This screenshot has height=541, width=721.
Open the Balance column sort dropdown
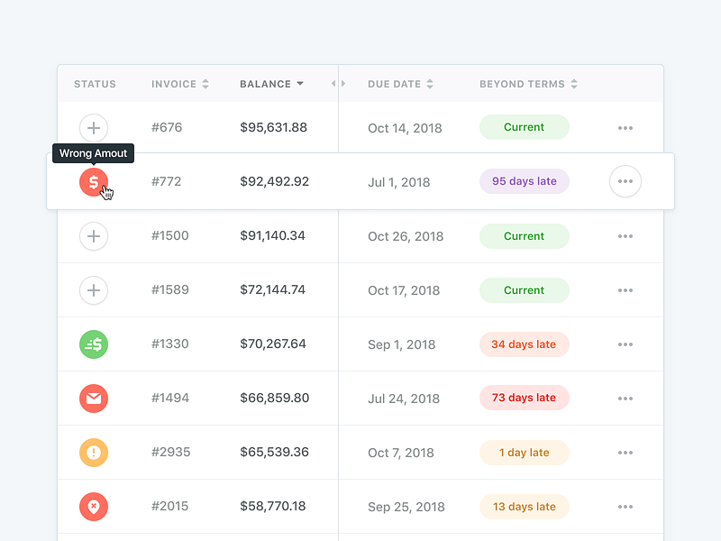[x=301, y=84]
